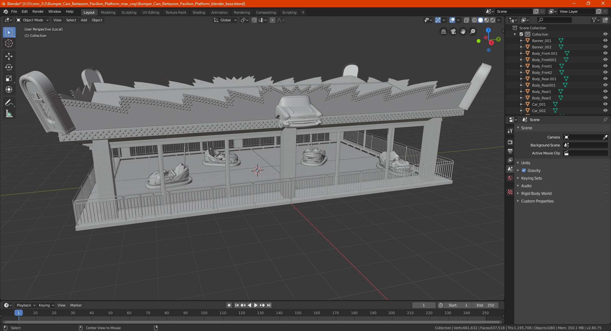Toggle X-ray mode

click(466, 20)
